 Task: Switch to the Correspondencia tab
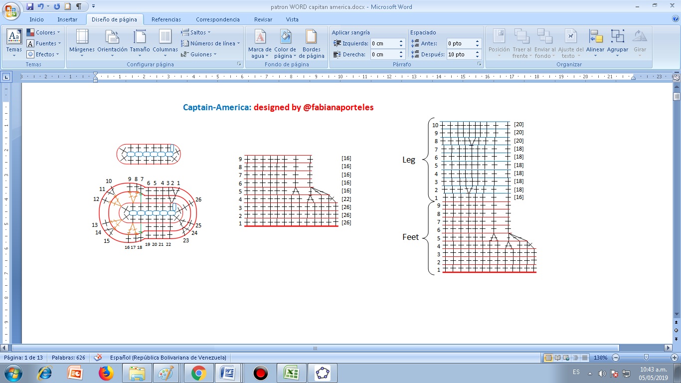(218, 19)
